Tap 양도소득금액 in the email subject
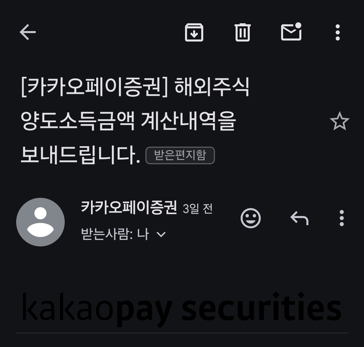The width and height of the screenshot is (364, 347). tap(78, 121)
